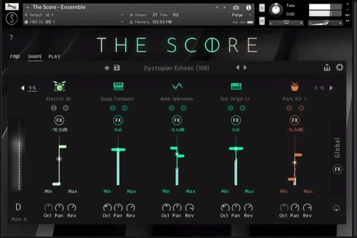The width and height of the screenshot is (357, 238).
Task: Open settings with the gear icon
Action: [x=339, y=67]
